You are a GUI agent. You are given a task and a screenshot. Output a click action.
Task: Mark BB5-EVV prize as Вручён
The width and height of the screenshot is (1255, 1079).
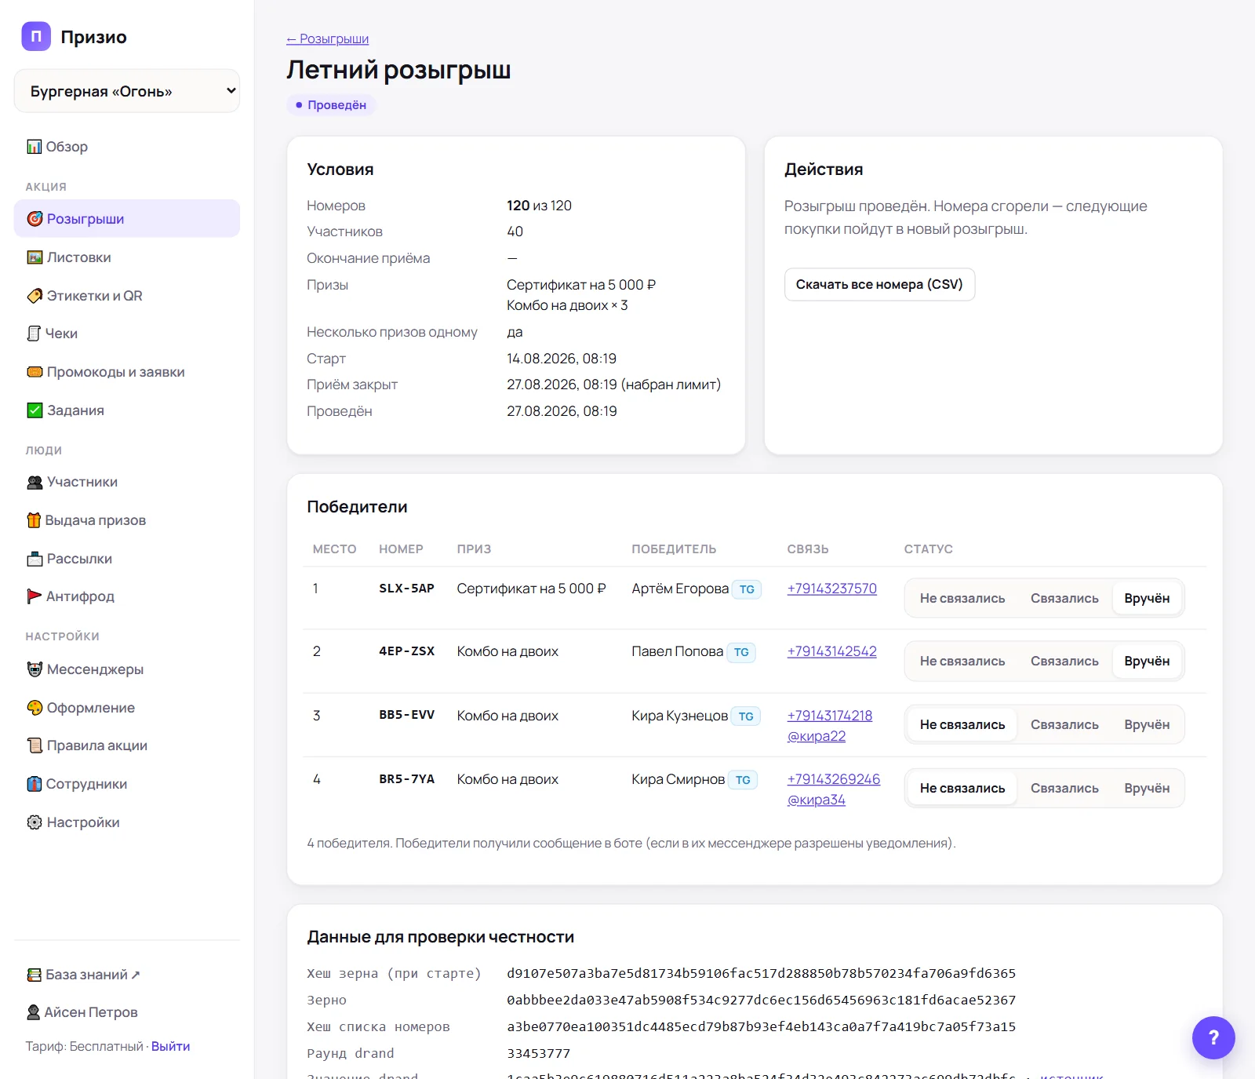click(1147, 724)
